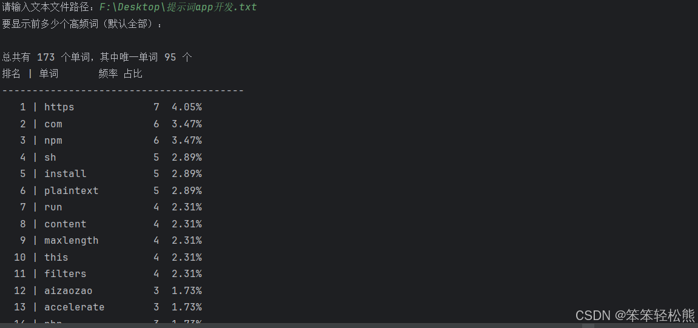Click the CSDN @笨笨轻松熊 watermark
The width and height of the screenshot is (698, 328).
[635, 315]
